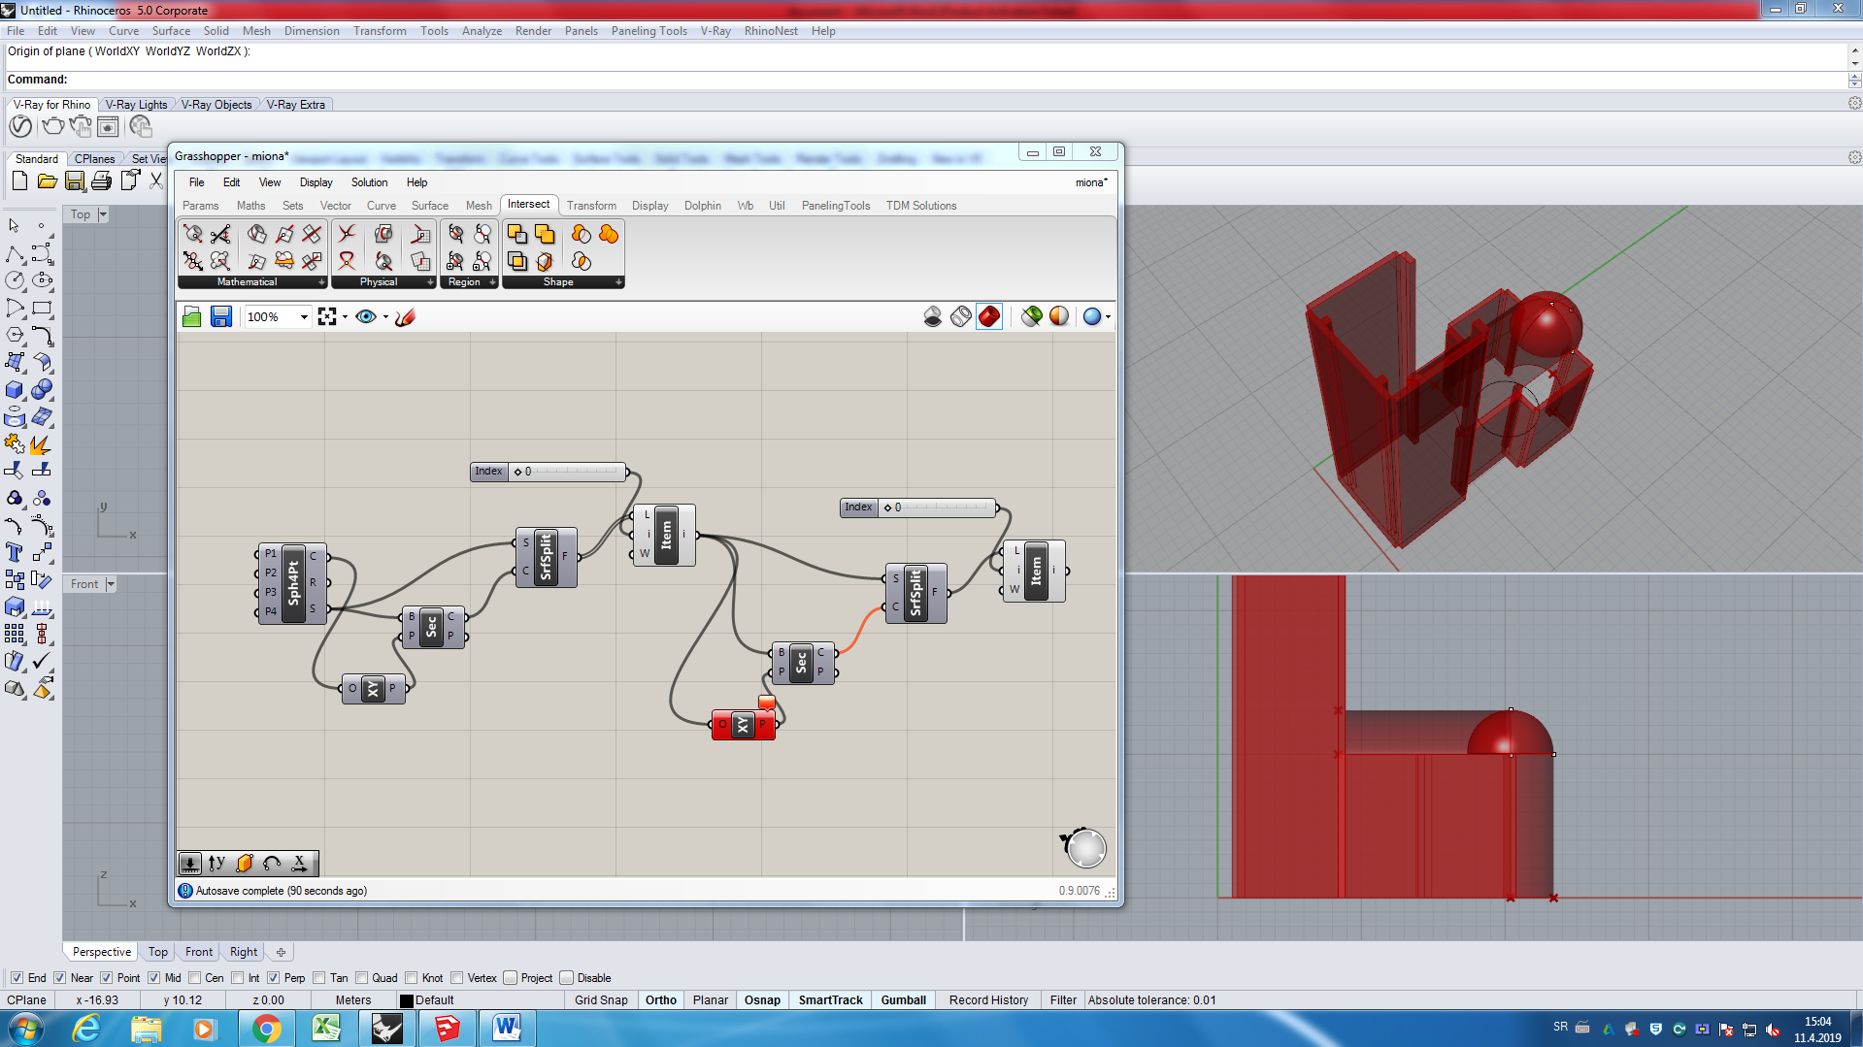Click the Text tool in Rhino sidebar
The height and width of the screenshot is (1047, 1863).
pos(15,552)
